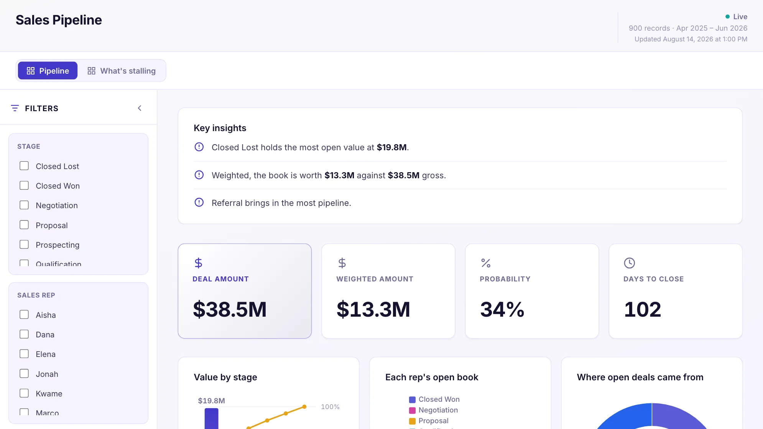
Task: Click the clock icon on Days to Close card
Action: coord(630,263)
